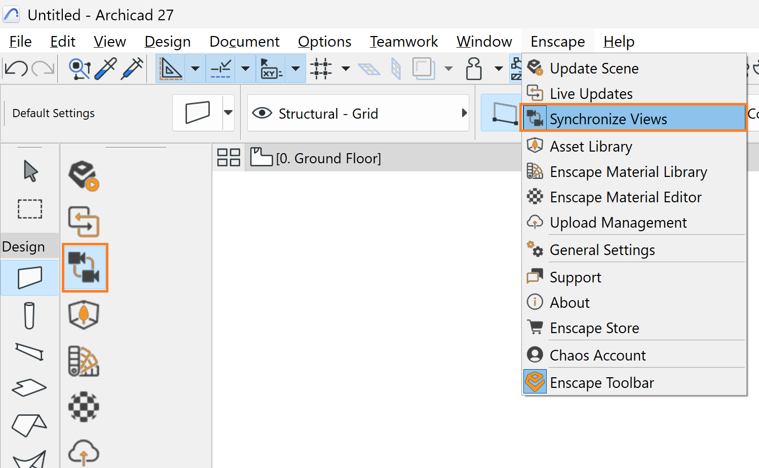Image resolution: width=759 pixels, height=468 pixels.
Task: Select the Beam tool in the toolbox
Action: [29, 351]
